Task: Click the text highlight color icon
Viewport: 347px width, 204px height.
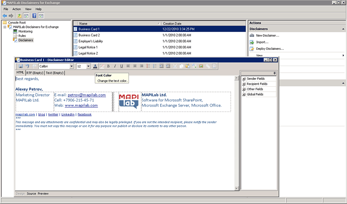Action: (x=102, y=66)
